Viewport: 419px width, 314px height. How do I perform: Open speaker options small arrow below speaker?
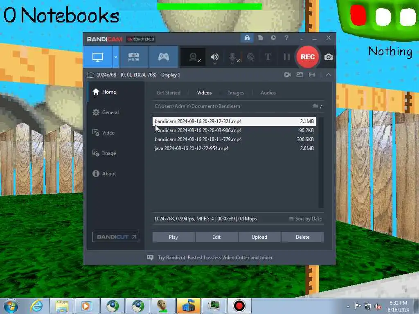tap(214, 63)
